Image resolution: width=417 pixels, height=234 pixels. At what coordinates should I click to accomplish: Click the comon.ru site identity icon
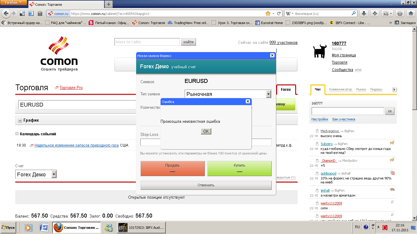coord(58,13)
